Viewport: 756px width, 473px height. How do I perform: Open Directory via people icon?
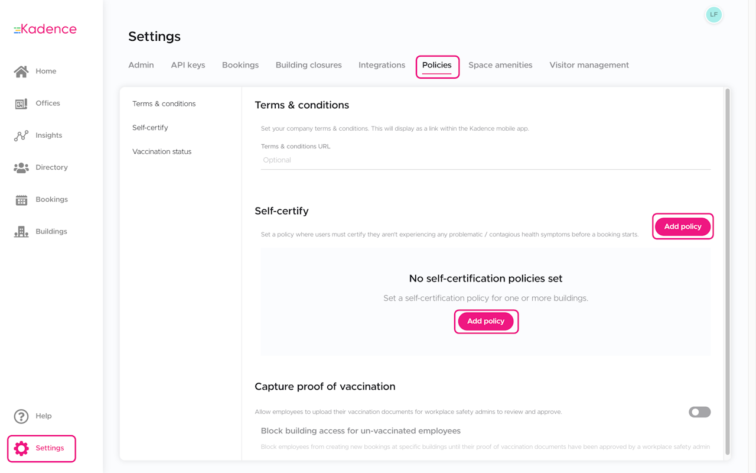(x=21, y=168)
